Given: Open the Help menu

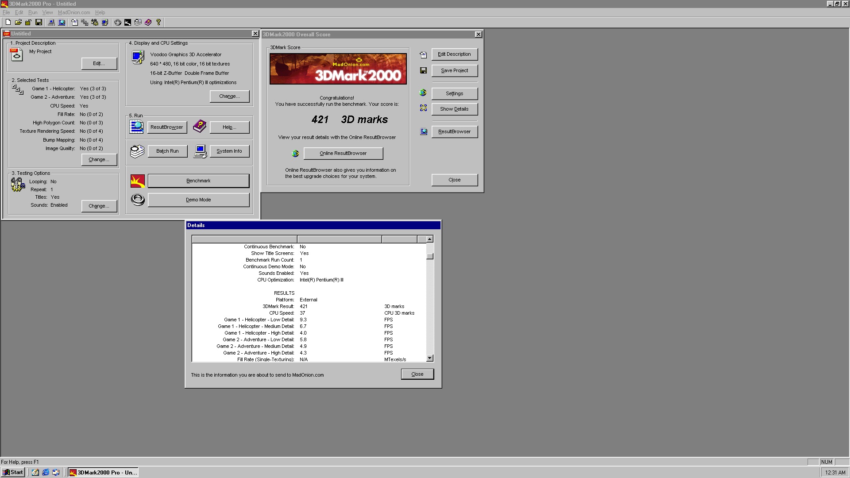Looking at the screenshot, I should (x=100, y=12).
